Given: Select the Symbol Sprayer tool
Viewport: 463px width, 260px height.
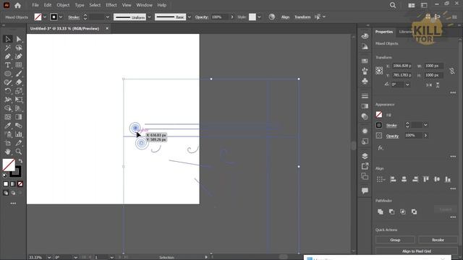Looking at the screenshot, I should (x=8, y=134).
